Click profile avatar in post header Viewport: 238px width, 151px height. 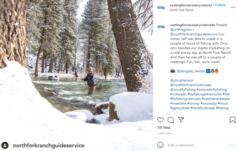pyautogui.click(x=161, y=7)
